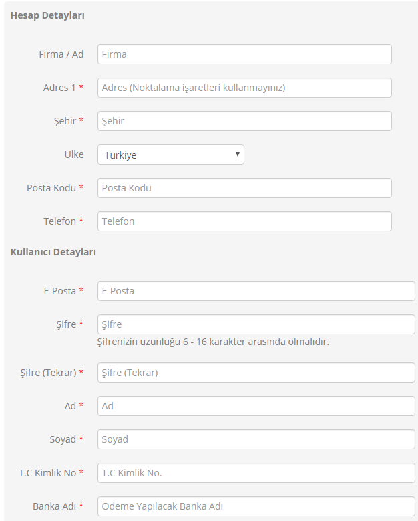Focus the Telefon input box
418x521 pixels.
[244, 221]
